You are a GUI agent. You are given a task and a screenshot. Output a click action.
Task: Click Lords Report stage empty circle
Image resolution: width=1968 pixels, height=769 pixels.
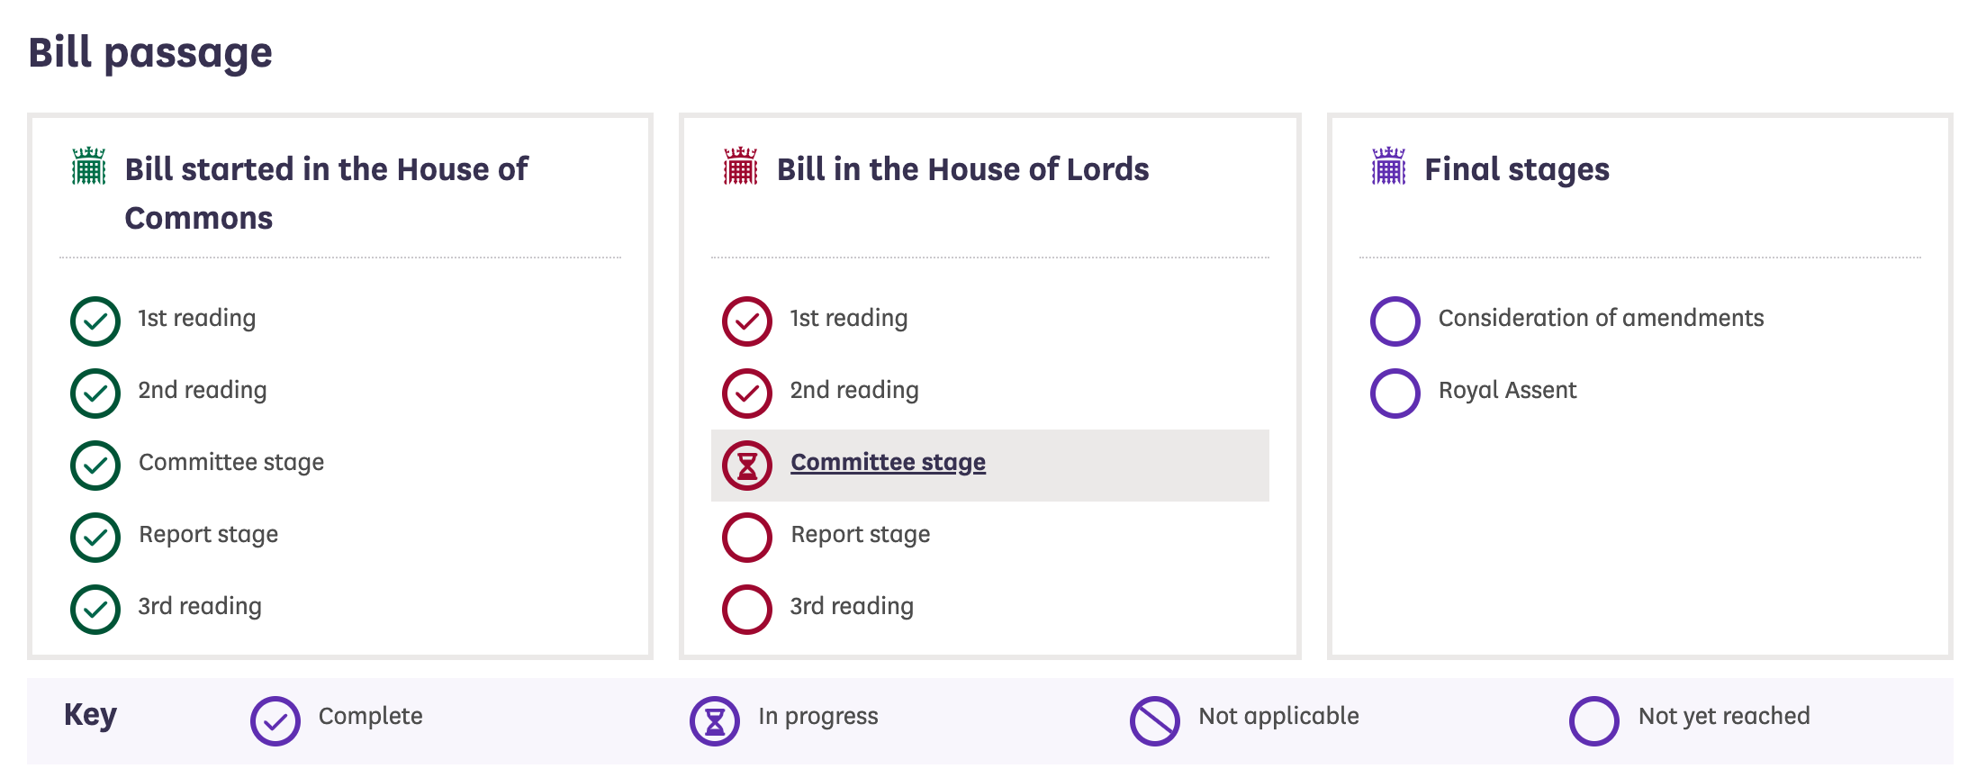pos(747,538)
